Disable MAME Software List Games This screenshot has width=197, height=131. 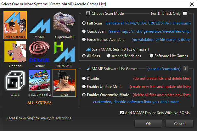click(84, 79)
